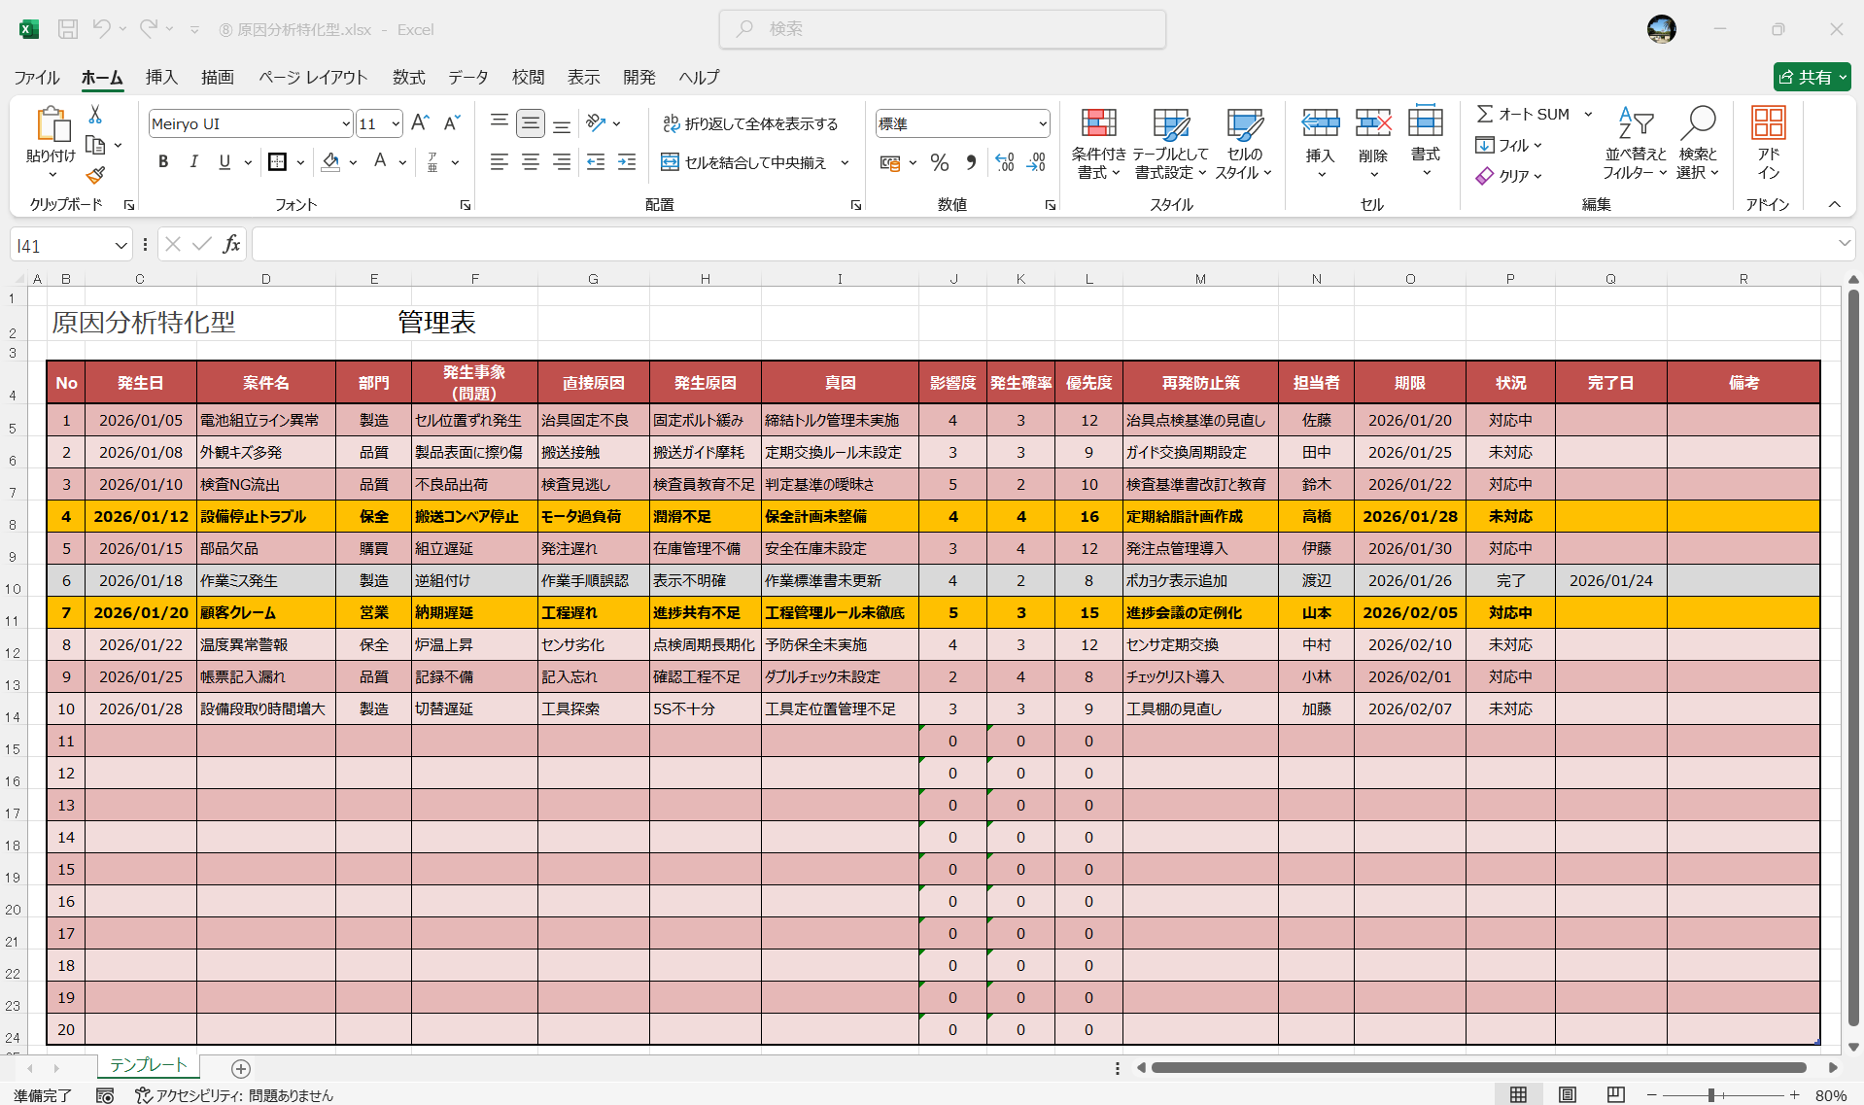Apply percent style from the 数値 group

tap(939, 162)
